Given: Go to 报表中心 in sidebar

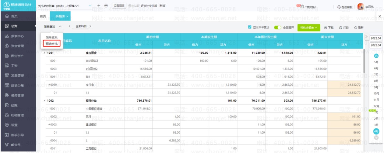Looking at the screenshot, I should pos(18,36).
